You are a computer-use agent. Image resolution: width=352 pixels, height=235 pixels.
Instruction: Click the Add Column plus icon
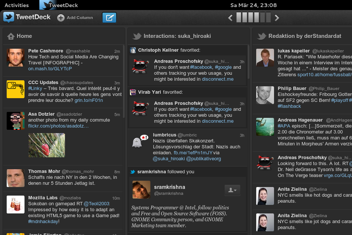point(61,17)
